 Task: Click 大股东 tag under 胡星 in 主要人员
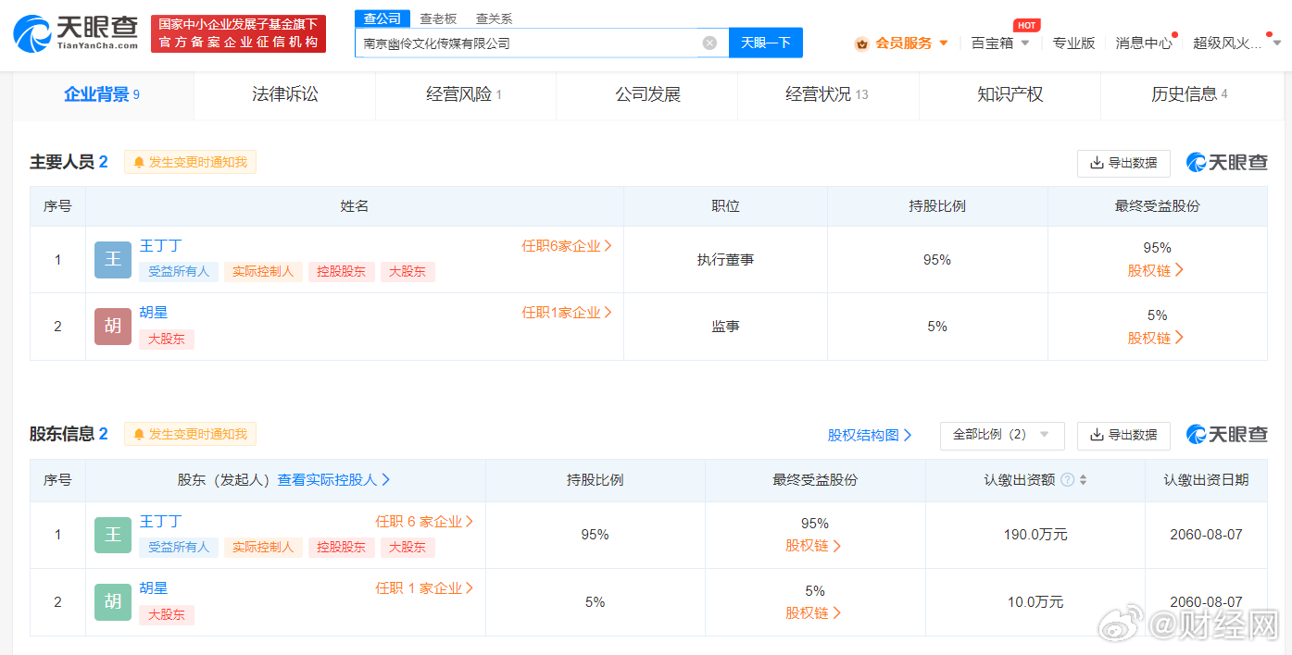pyautogui.click(x=167, y=340)
